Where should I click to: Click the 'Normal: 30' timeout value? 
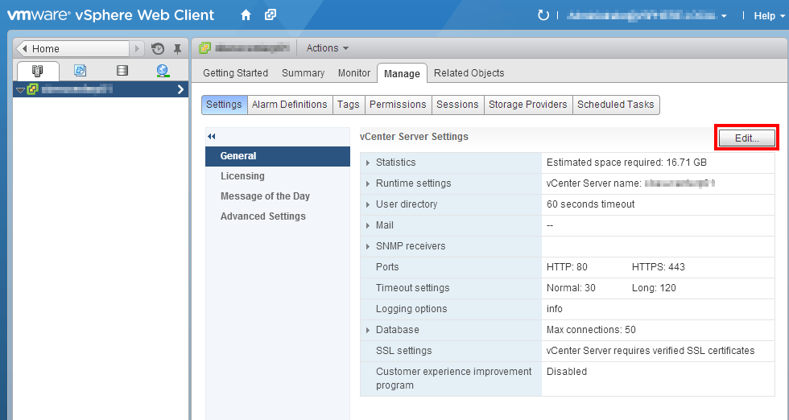(x=571, y=288)
